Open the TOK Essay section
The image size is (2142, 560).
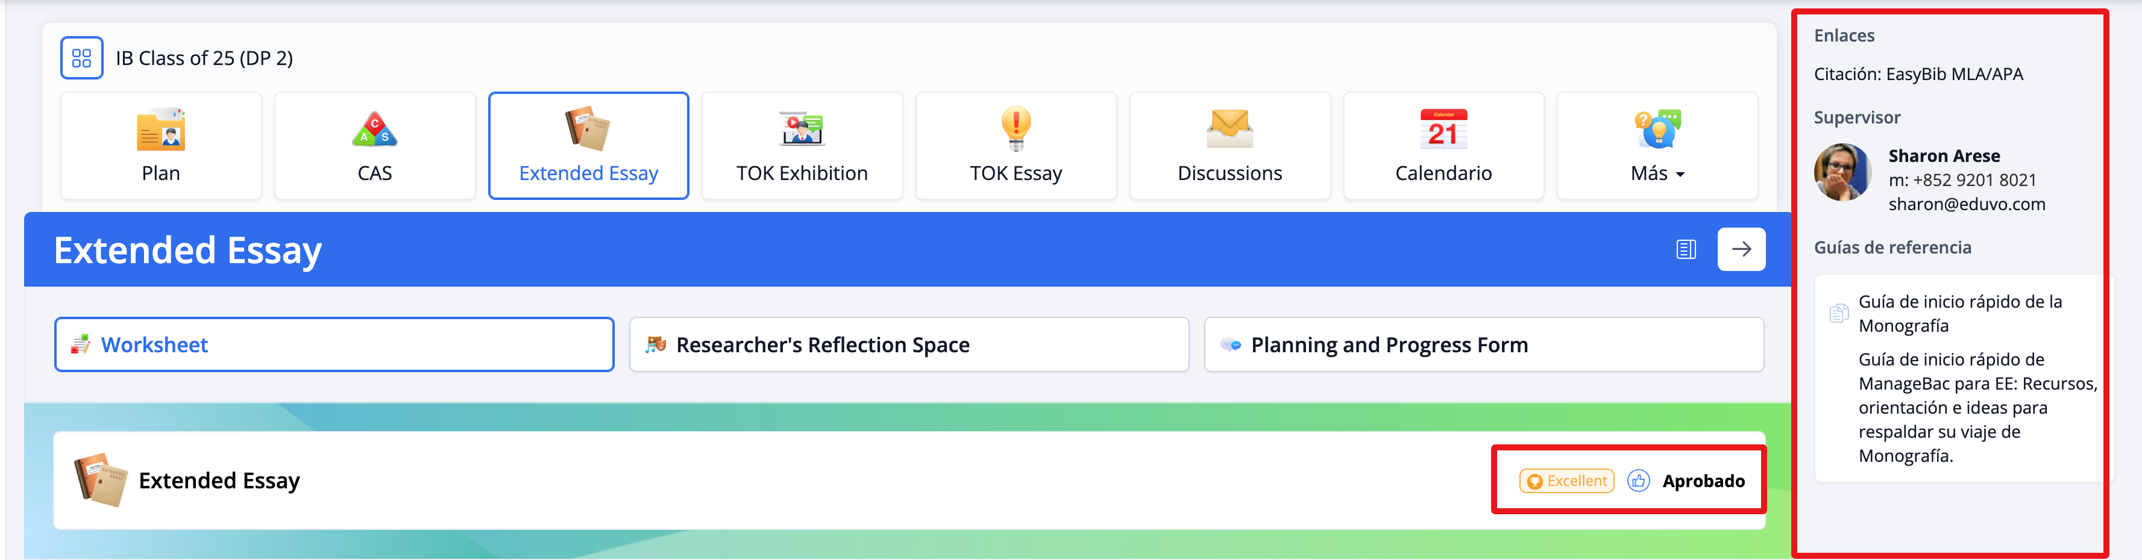(x=1016, y=146)
